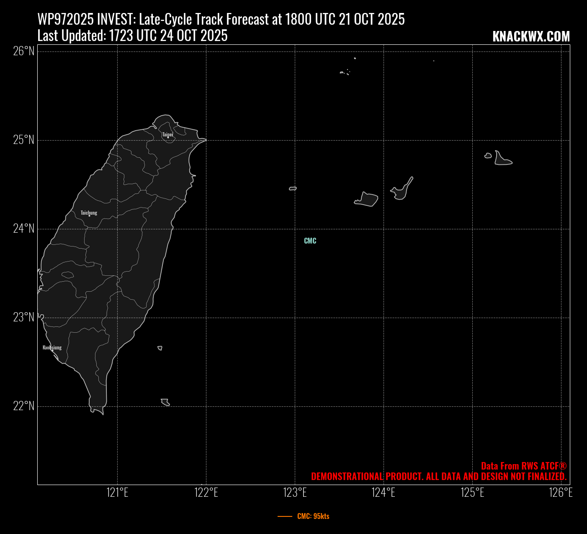This screenshot has width=587, height=534.
Task: Select the Kaohsiung city label
Action: coord(52,347)
